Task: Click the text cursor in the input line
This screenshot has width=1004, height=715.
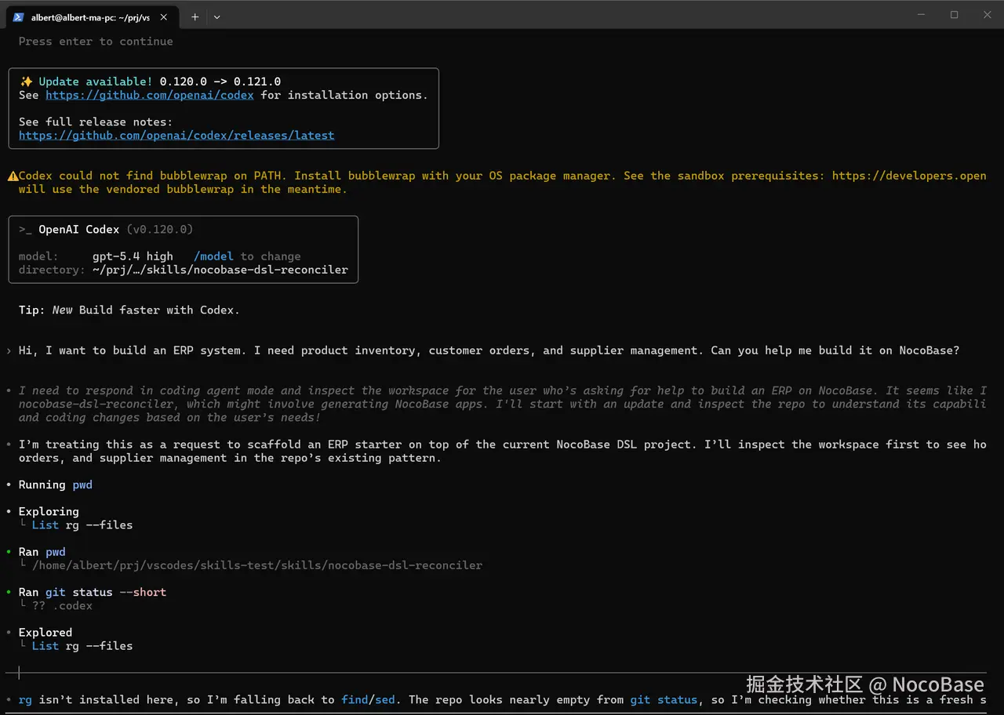Action: click(x=19, y=673)
